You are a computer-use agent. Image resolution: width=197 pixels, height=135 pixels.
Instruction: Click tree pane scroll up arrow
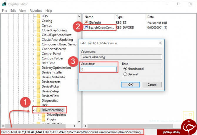pos(79,16)
